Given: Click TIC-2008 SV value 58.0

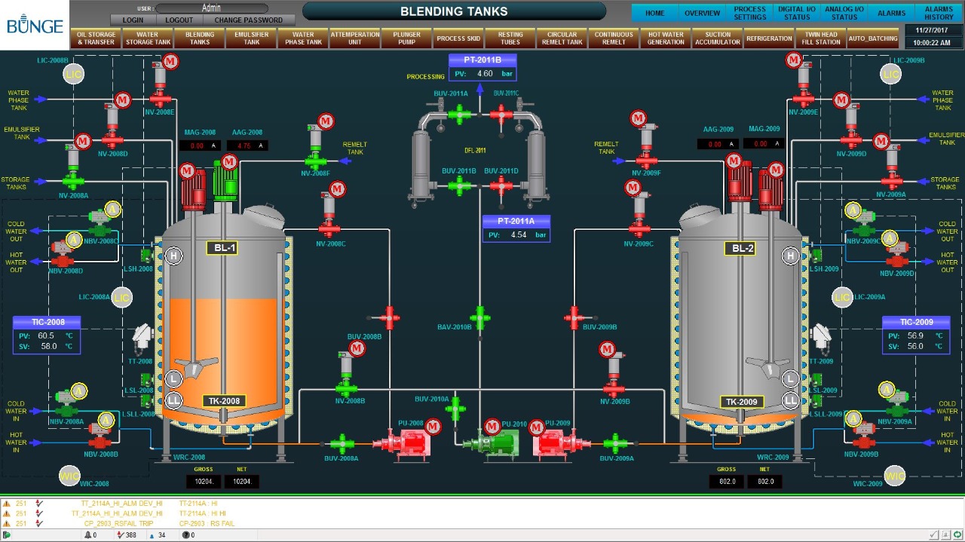Looking at the screenshot, I should (x=48, y=347).
